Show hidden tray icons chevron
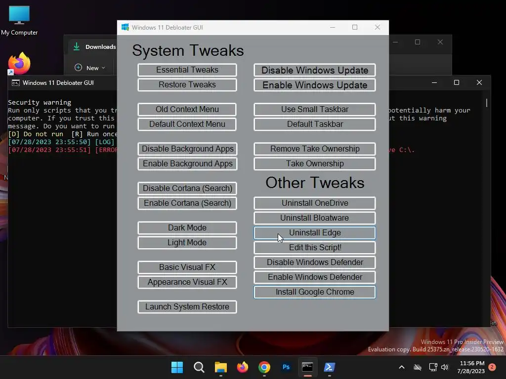This screenshot has height=379, width=506. (x=401, y=367)
